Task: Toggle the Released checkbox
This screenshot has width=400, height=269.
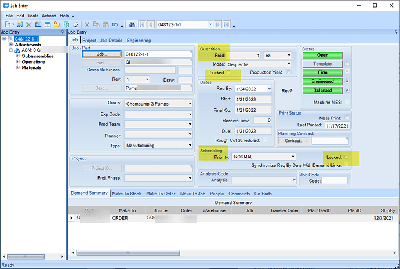Action: coord(347,90)
